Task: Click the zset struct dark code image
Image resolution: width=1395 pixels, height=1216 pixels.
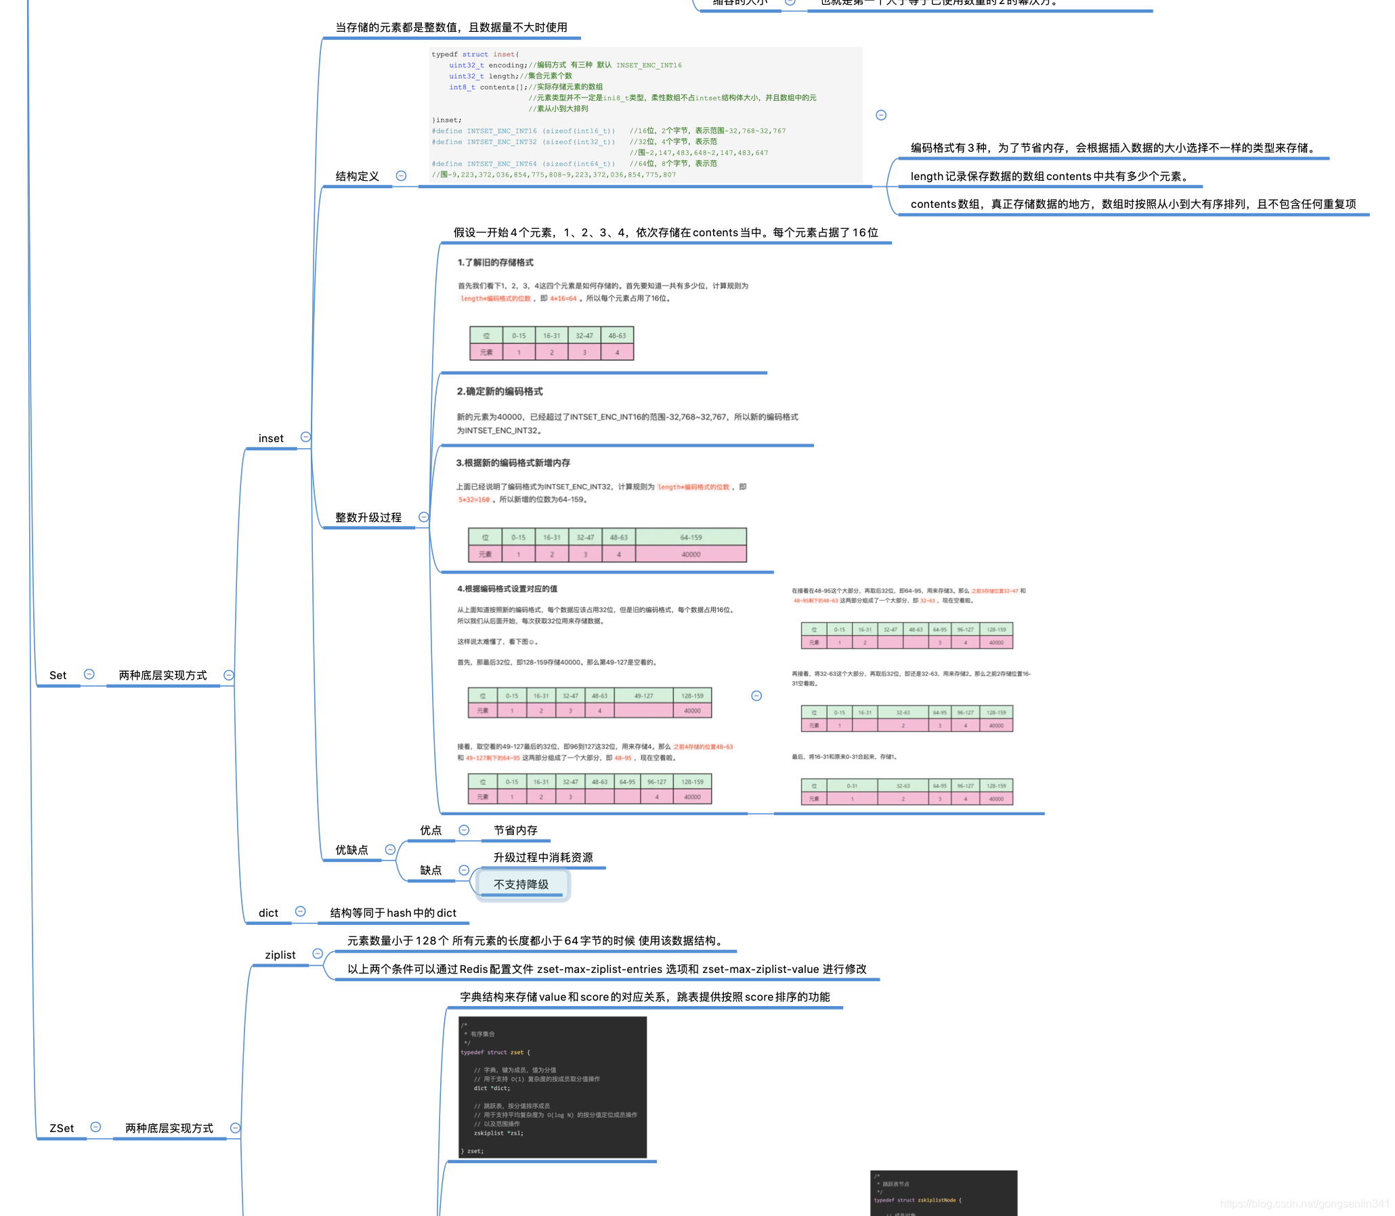Action: click(x=553, y=1087)
